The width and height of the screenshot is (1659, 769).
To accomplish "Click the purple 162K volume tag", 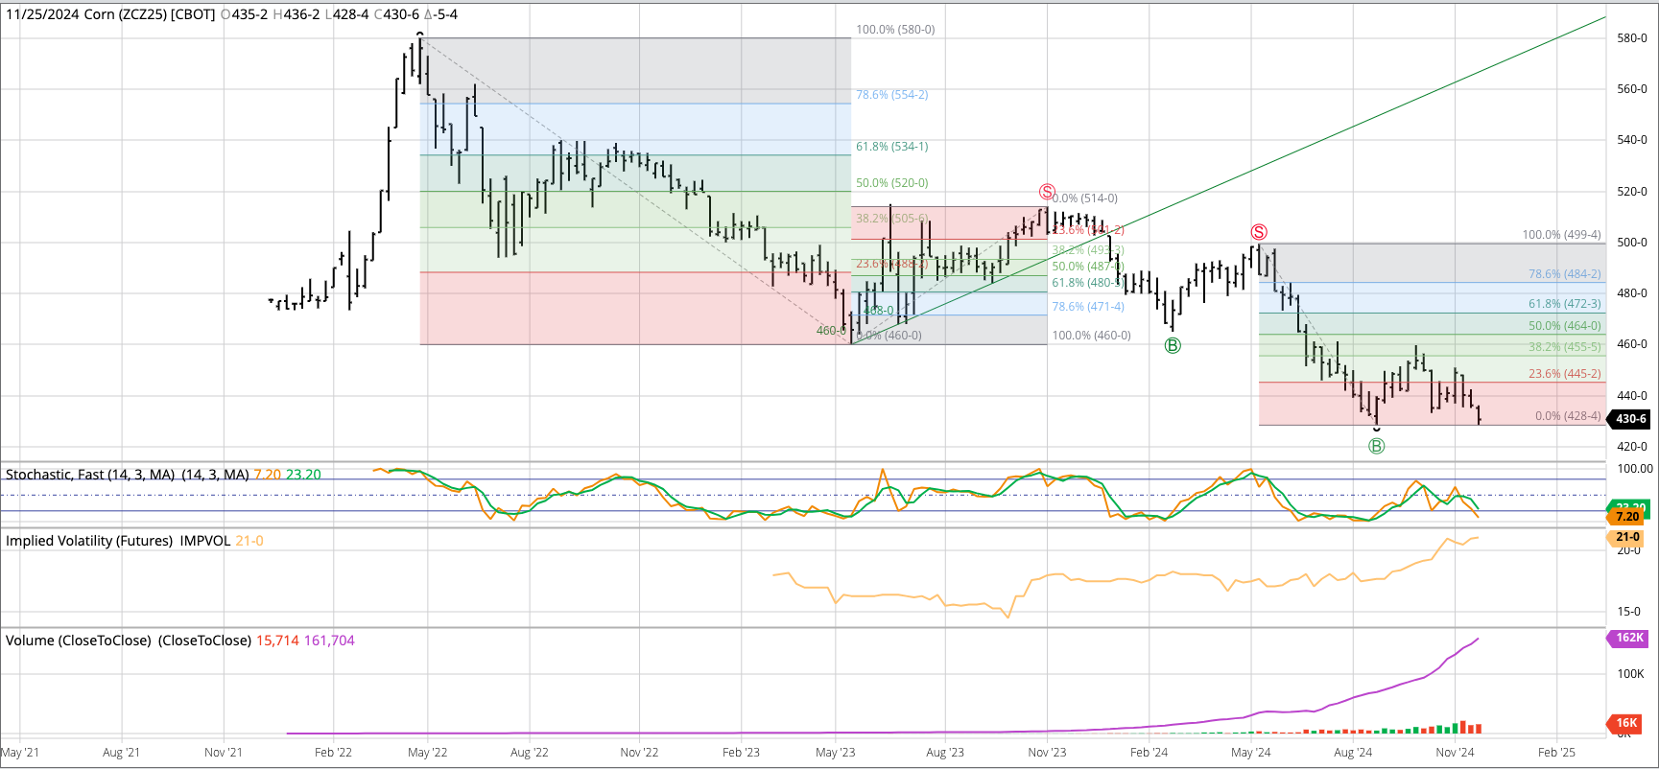I will click(x=1628, y=638).
